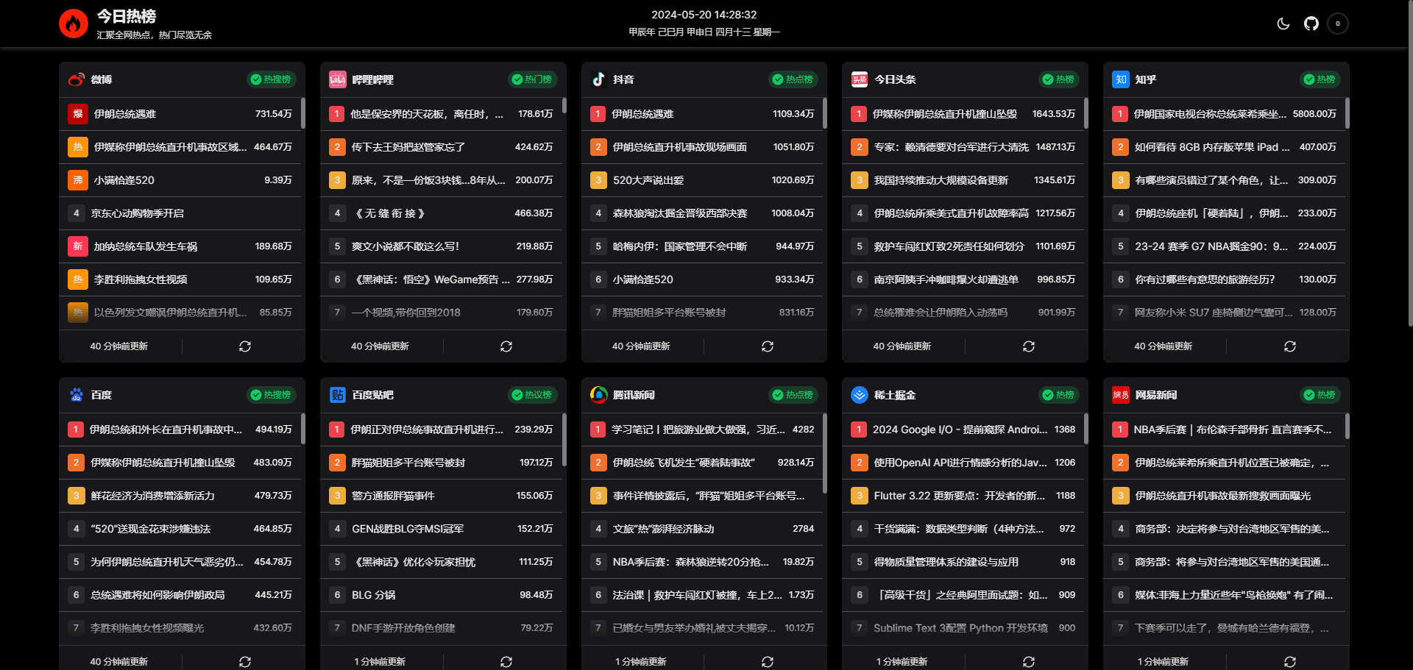Viewport: 1413px width, 670px height.
Task: Refresh the 腾讯新闻 list
Action: click(x=768, y=662)
